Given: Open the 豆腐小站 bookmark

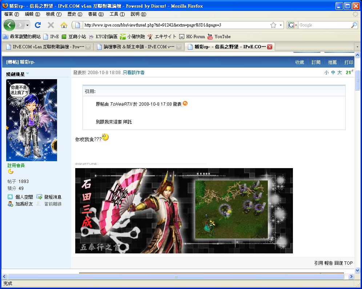Looking at the screenshot, I should 74,36.
